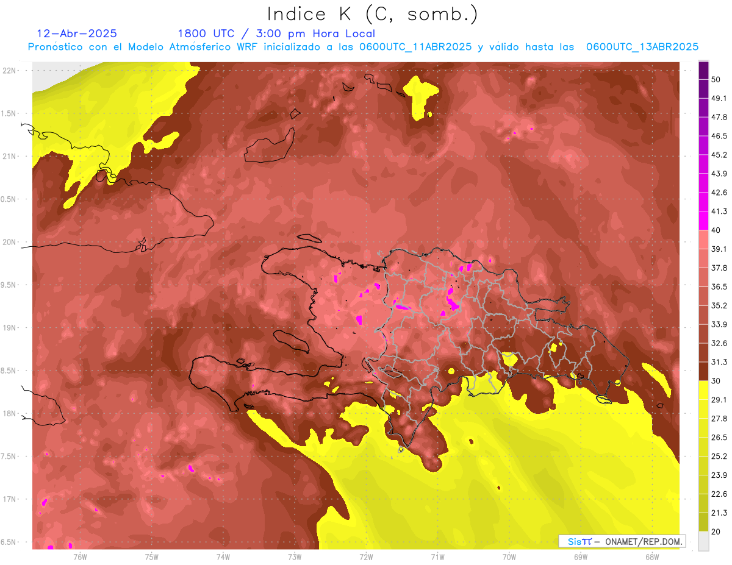Click the bright yellow legend band between 29.1 and 30

pyautogui.click(x=703, y=390)
